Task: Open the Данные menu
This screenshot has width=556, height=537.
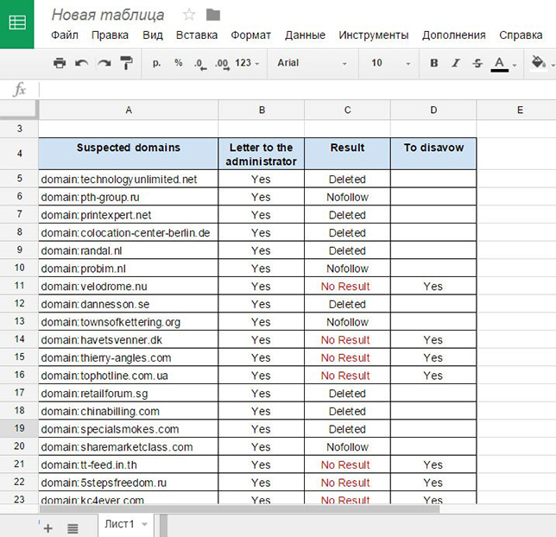Action: [305, 35]
